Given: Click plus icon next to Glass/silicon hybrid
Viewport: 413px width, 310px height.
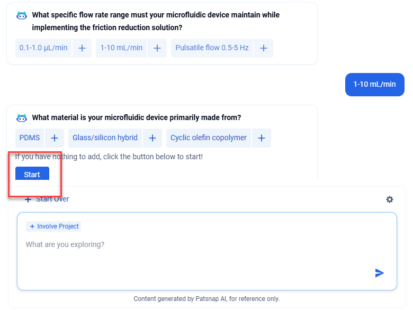Looking at the screenshot, I should 152,138.
